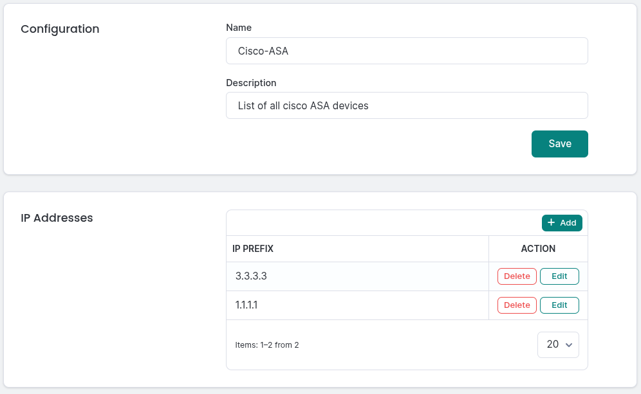Open the page size dropdown showing 20
The image size is (641, 394).
click(557, 345)
